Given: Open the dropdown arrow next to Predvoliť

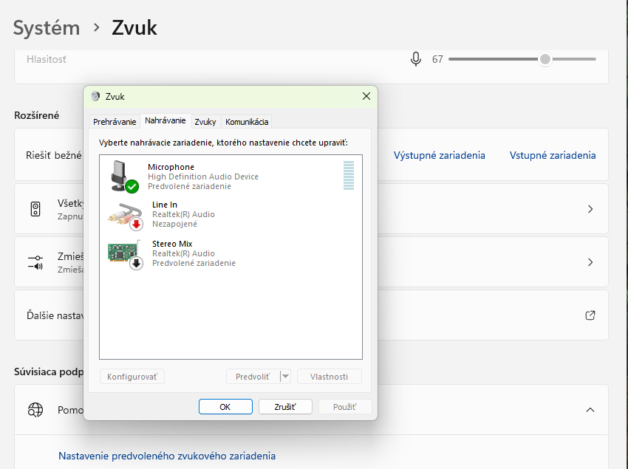Looking at the screenshot, I should (286, 377).
